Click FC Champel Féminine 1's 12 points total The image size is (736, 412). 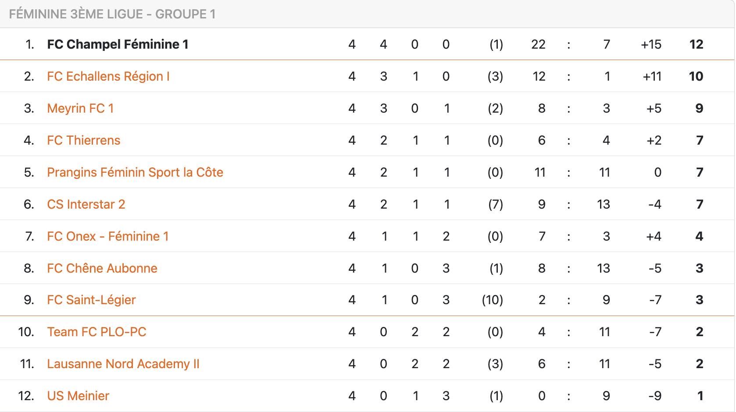click(x=696, y=44)
